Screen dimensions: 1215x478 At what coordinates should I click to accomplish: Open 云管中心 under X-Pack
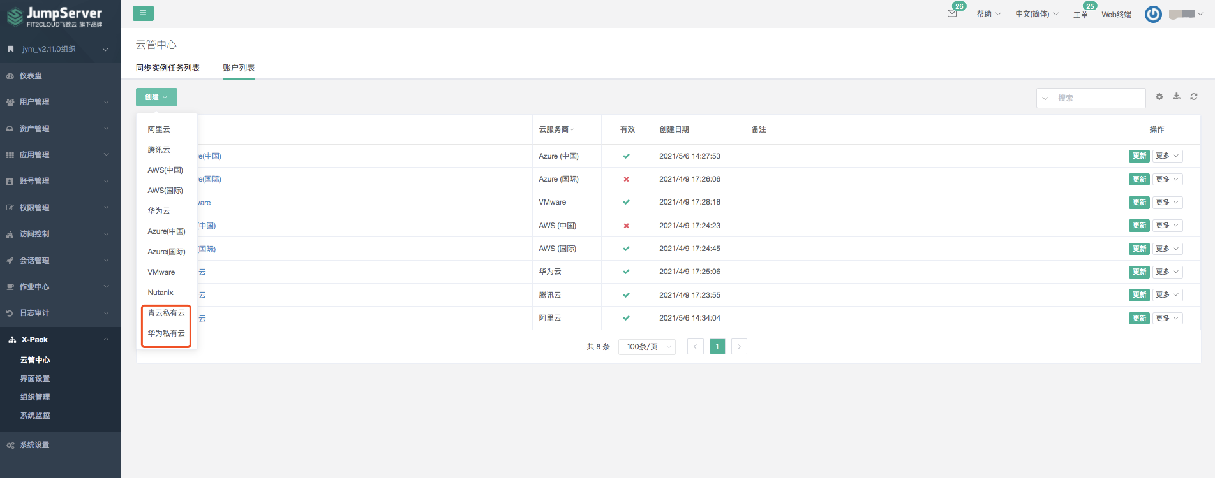tap(35, 360)
